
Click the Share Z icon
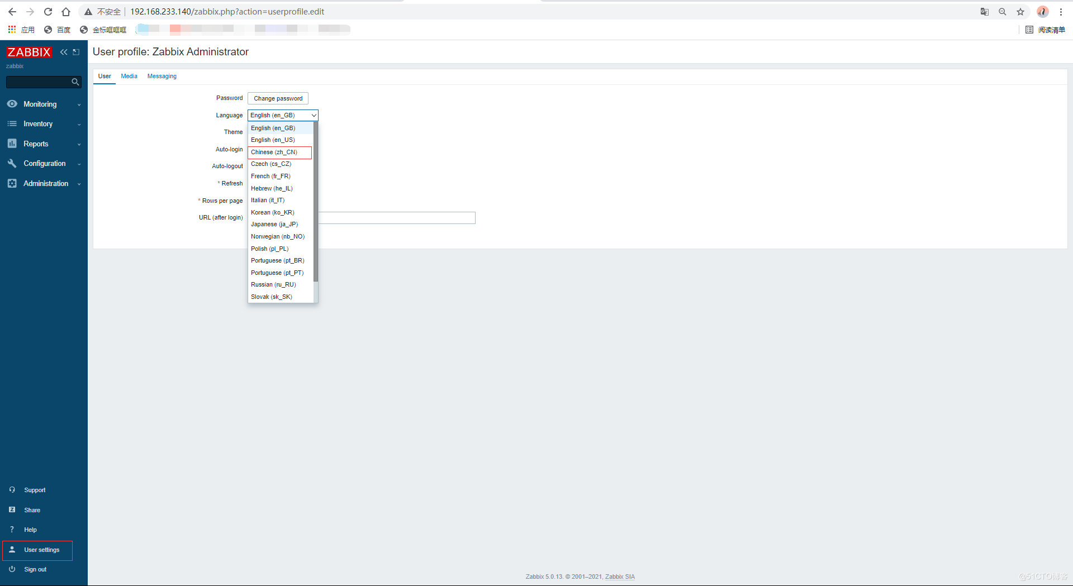coord(12,510)
